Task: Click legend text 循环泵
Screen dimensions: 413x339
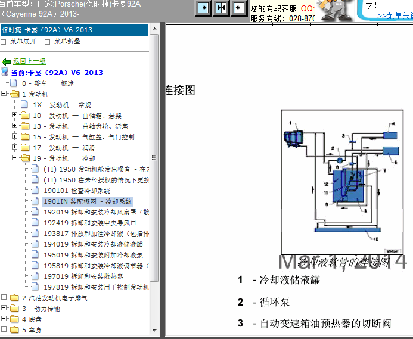Action: pos(275,302)
